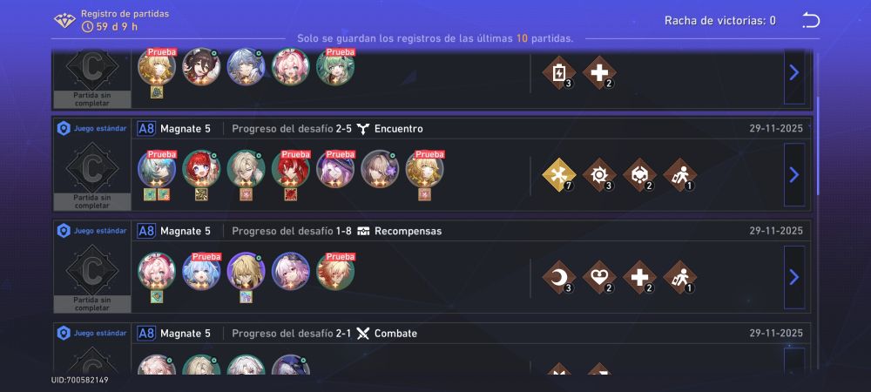
Task: Expand the Recompensas 1-8 record details arrow
Action: coord(793,277)
